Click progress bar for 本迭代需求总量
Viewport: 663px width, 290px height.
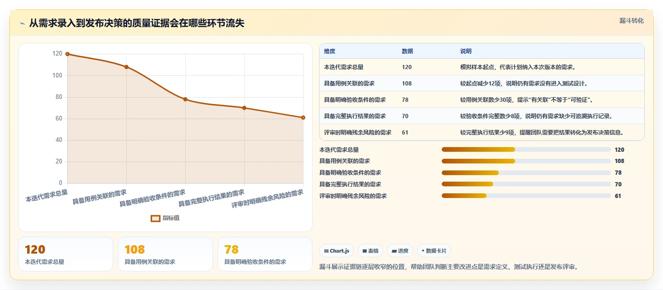coord(526,149)
